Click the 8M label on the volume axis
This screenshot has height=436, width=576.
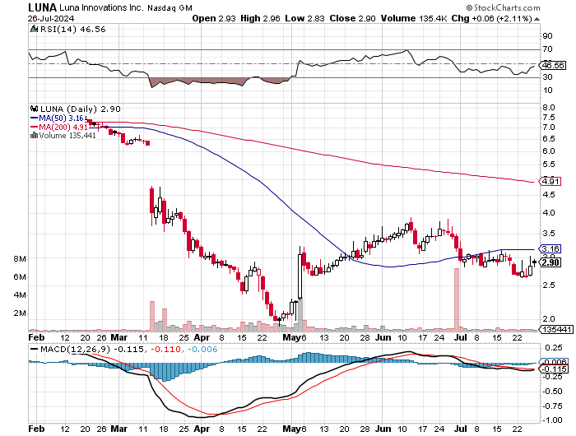point(20,259)
